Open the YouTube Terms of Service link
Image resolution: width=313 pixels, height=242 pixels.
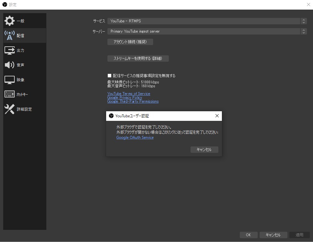coord(129,93)
